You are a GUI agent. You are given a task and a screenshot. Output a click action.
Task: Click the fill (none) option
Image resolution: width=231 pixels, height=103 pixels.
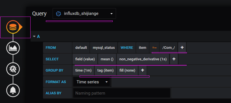pyautogui.click(x=127, y=70)
